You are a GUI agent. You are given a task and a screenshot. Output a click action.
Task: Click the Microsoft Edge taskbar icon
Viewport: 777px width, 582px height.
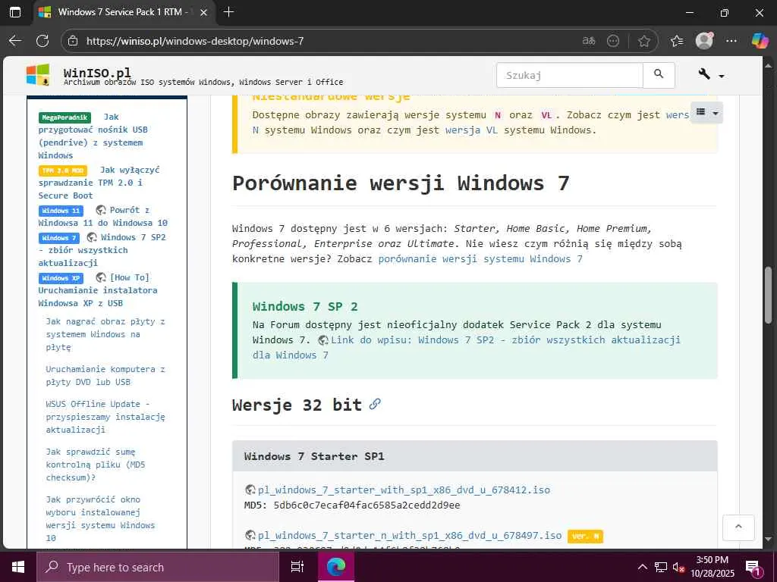tap(335, 567)
